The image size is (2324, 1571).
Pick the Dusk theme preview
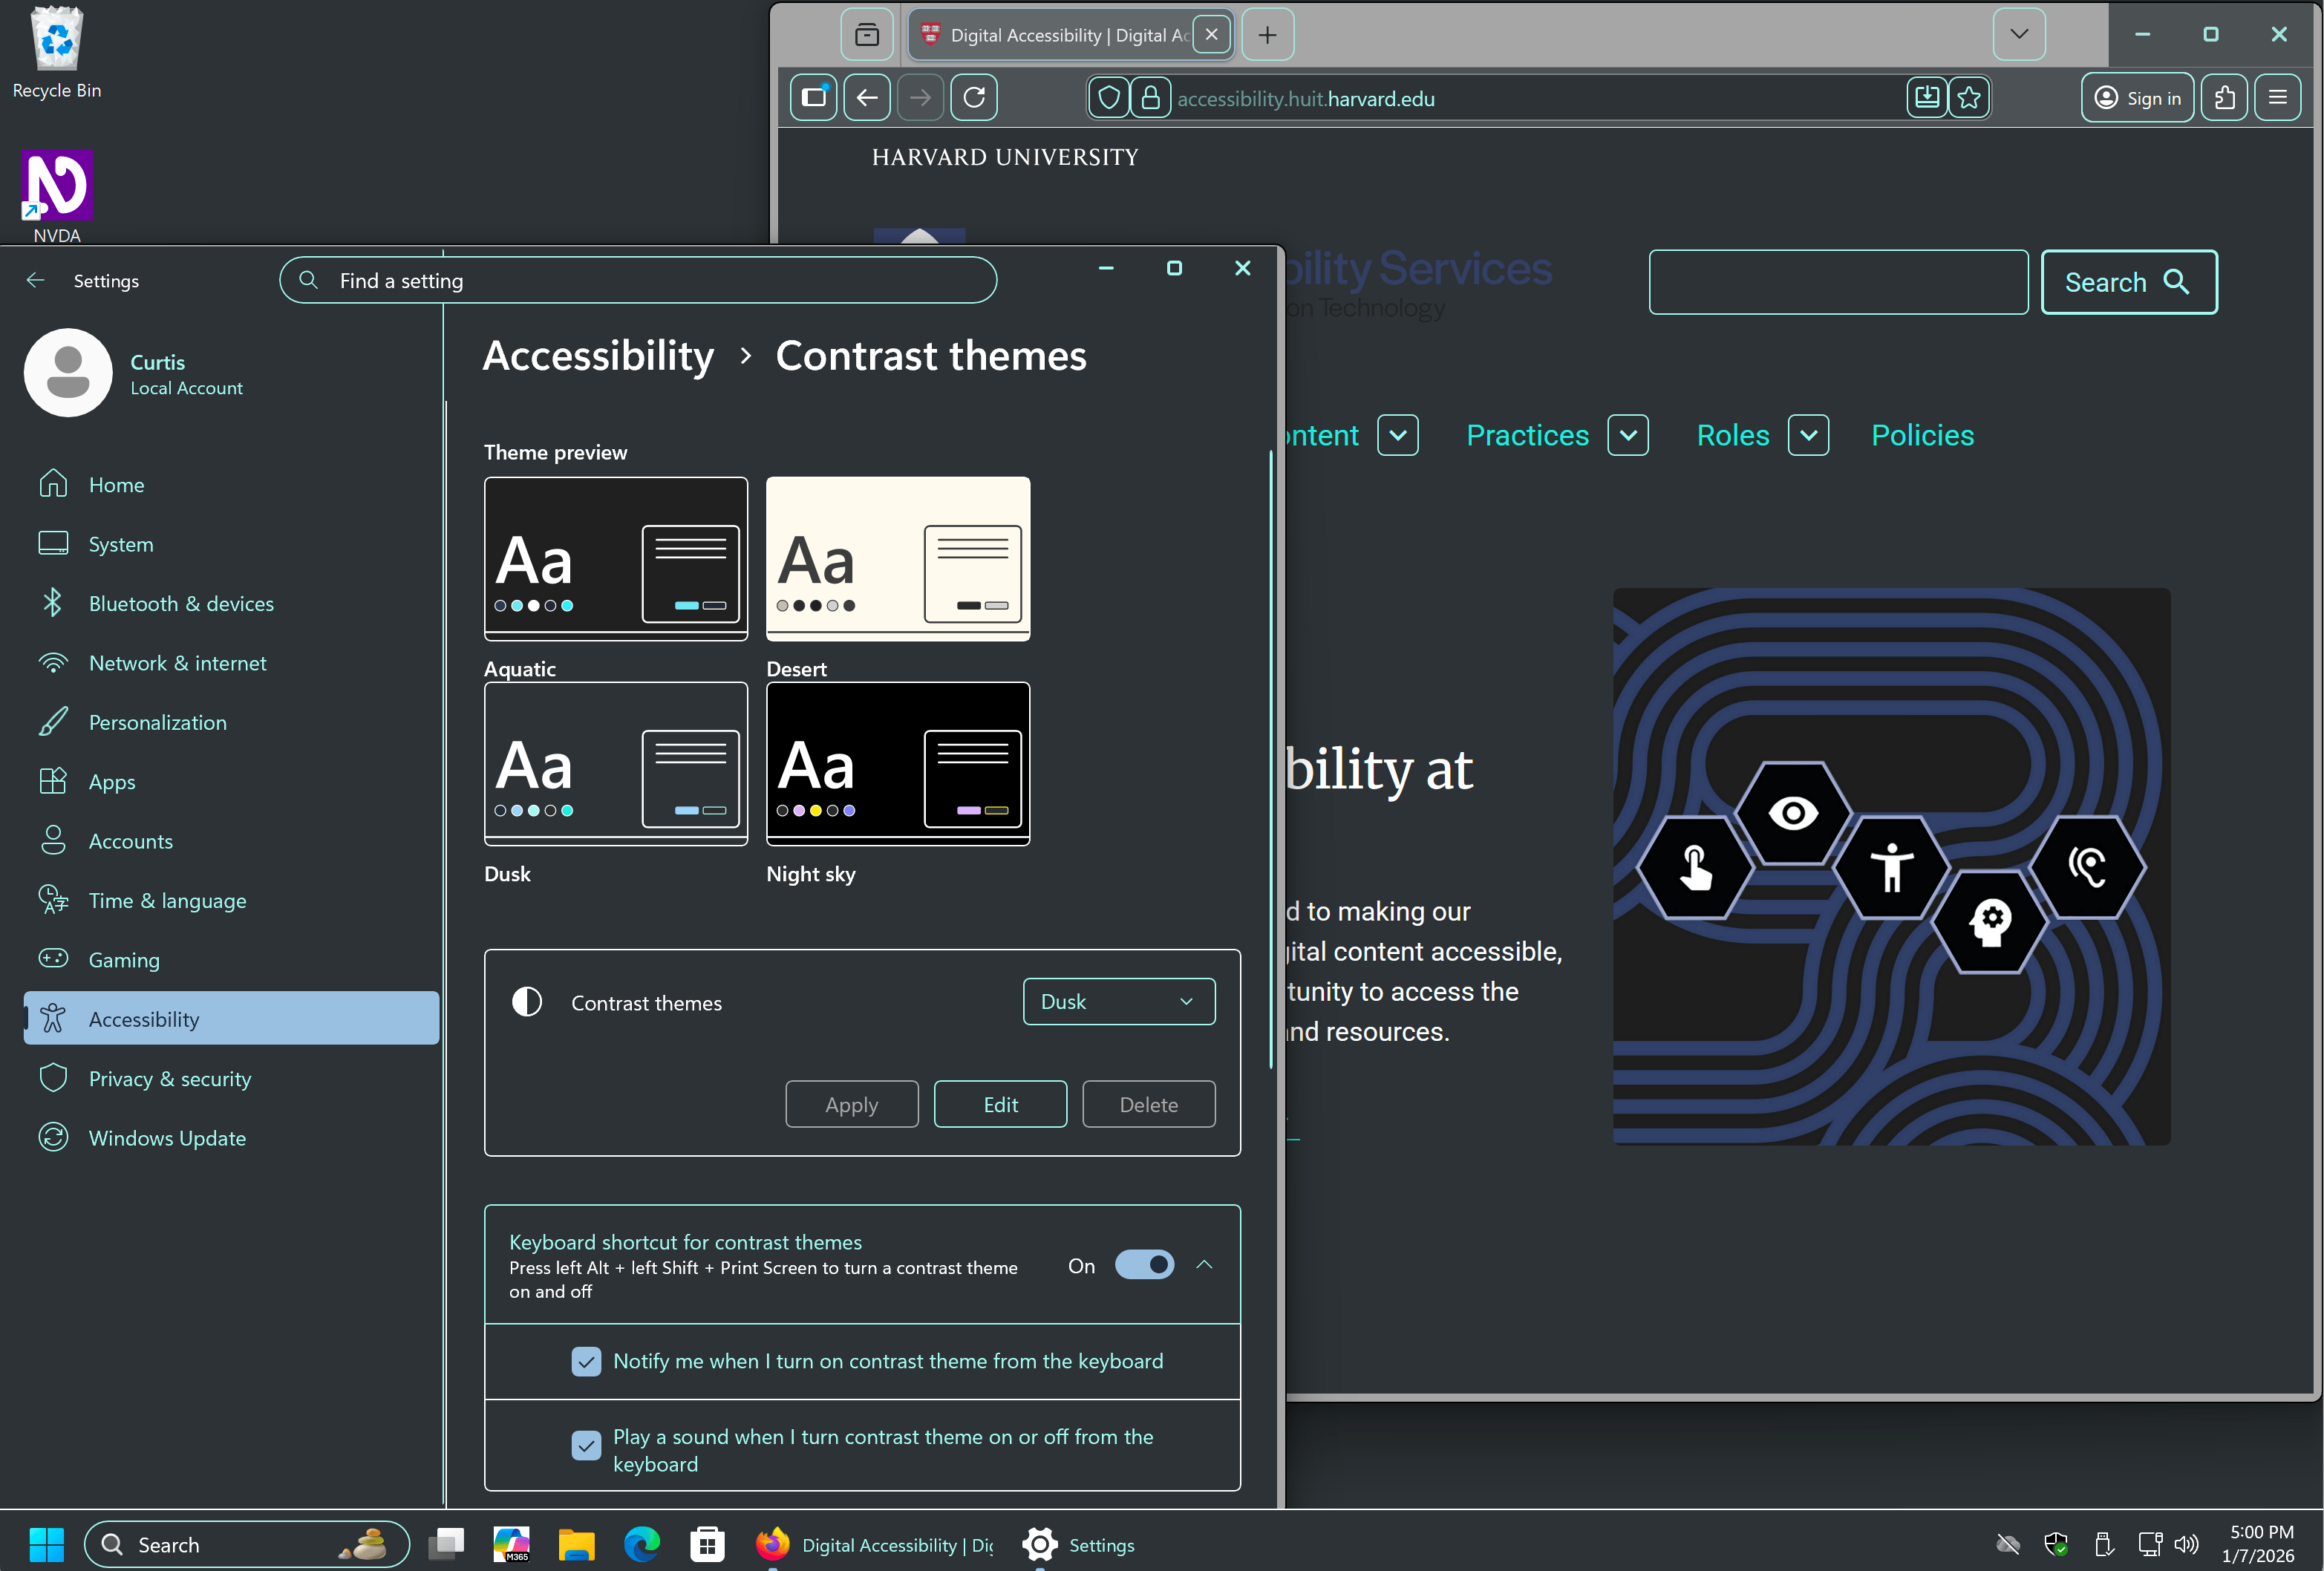pos(616,764)
